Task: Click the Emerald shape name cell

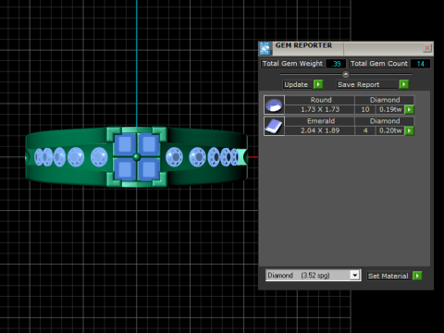Action: (320, 121)
